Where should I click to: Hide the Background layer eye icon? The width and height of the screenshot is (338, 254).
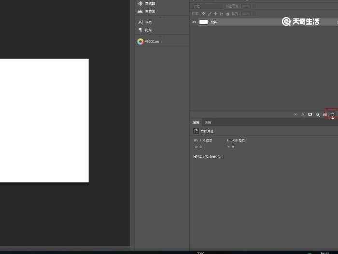pos(194,22)
